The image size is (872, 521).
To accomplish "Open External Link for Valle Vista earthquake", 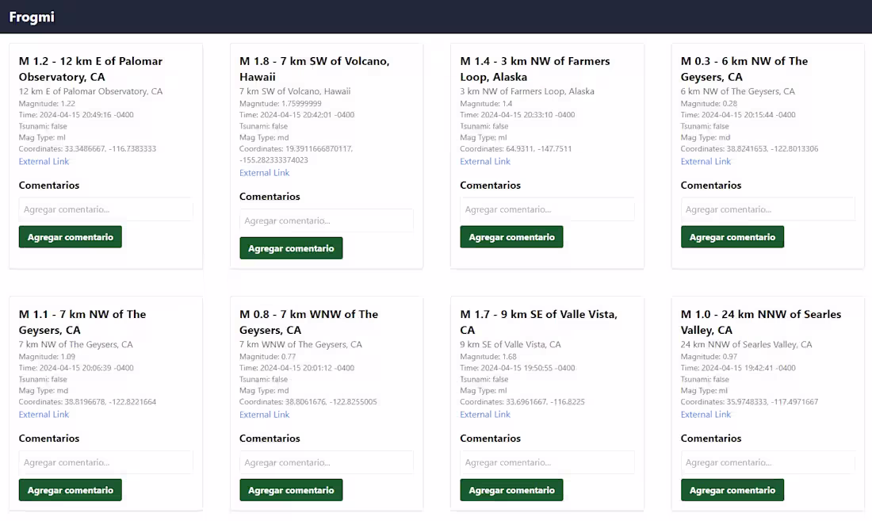I will point(485,414).
